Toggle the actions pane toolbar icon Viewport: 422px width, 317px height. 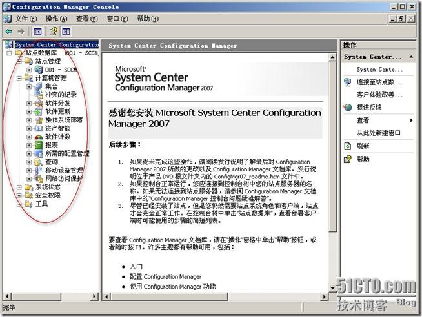[66, 32]
